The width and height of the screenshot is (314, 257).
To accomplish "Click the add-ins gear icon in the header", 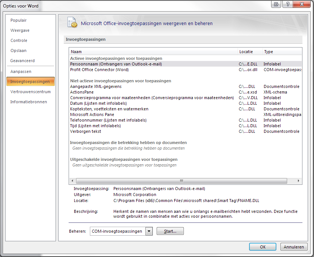I will (72, 22).
